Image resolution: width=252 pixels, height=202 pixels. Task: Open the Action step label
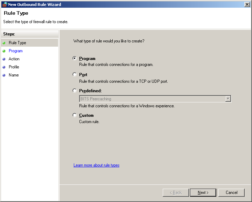point(14,59)
